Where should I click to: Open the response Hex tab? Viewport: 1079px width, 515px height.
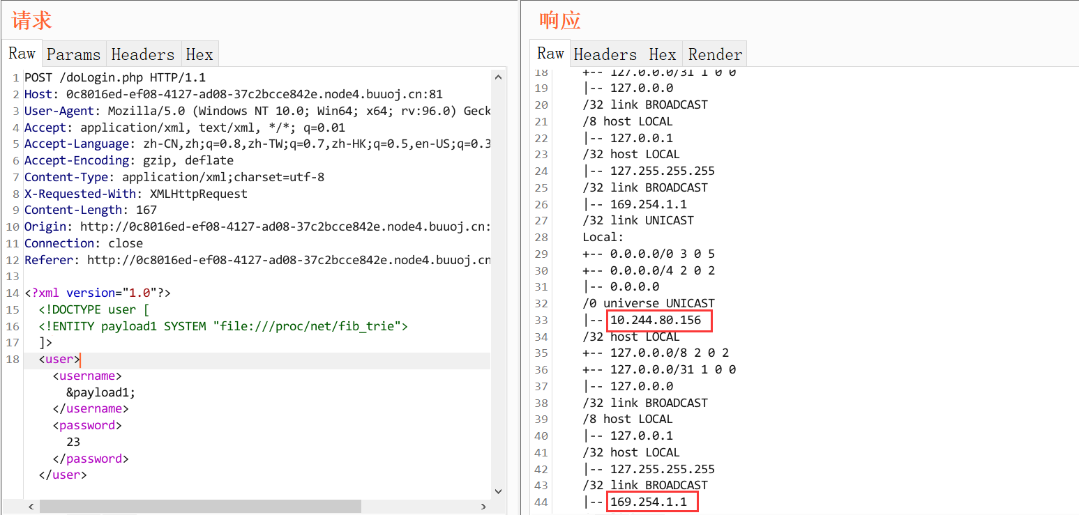click(663, 54)
